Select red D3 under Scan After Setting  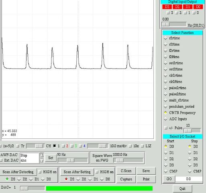66,179
